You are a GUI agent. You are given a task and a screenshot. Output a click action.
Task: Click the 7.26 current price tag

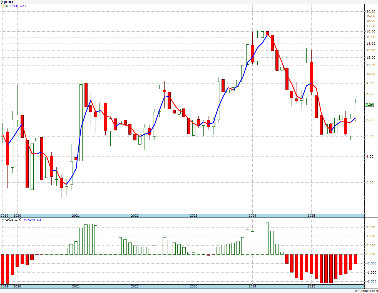[x=369, y=105]
